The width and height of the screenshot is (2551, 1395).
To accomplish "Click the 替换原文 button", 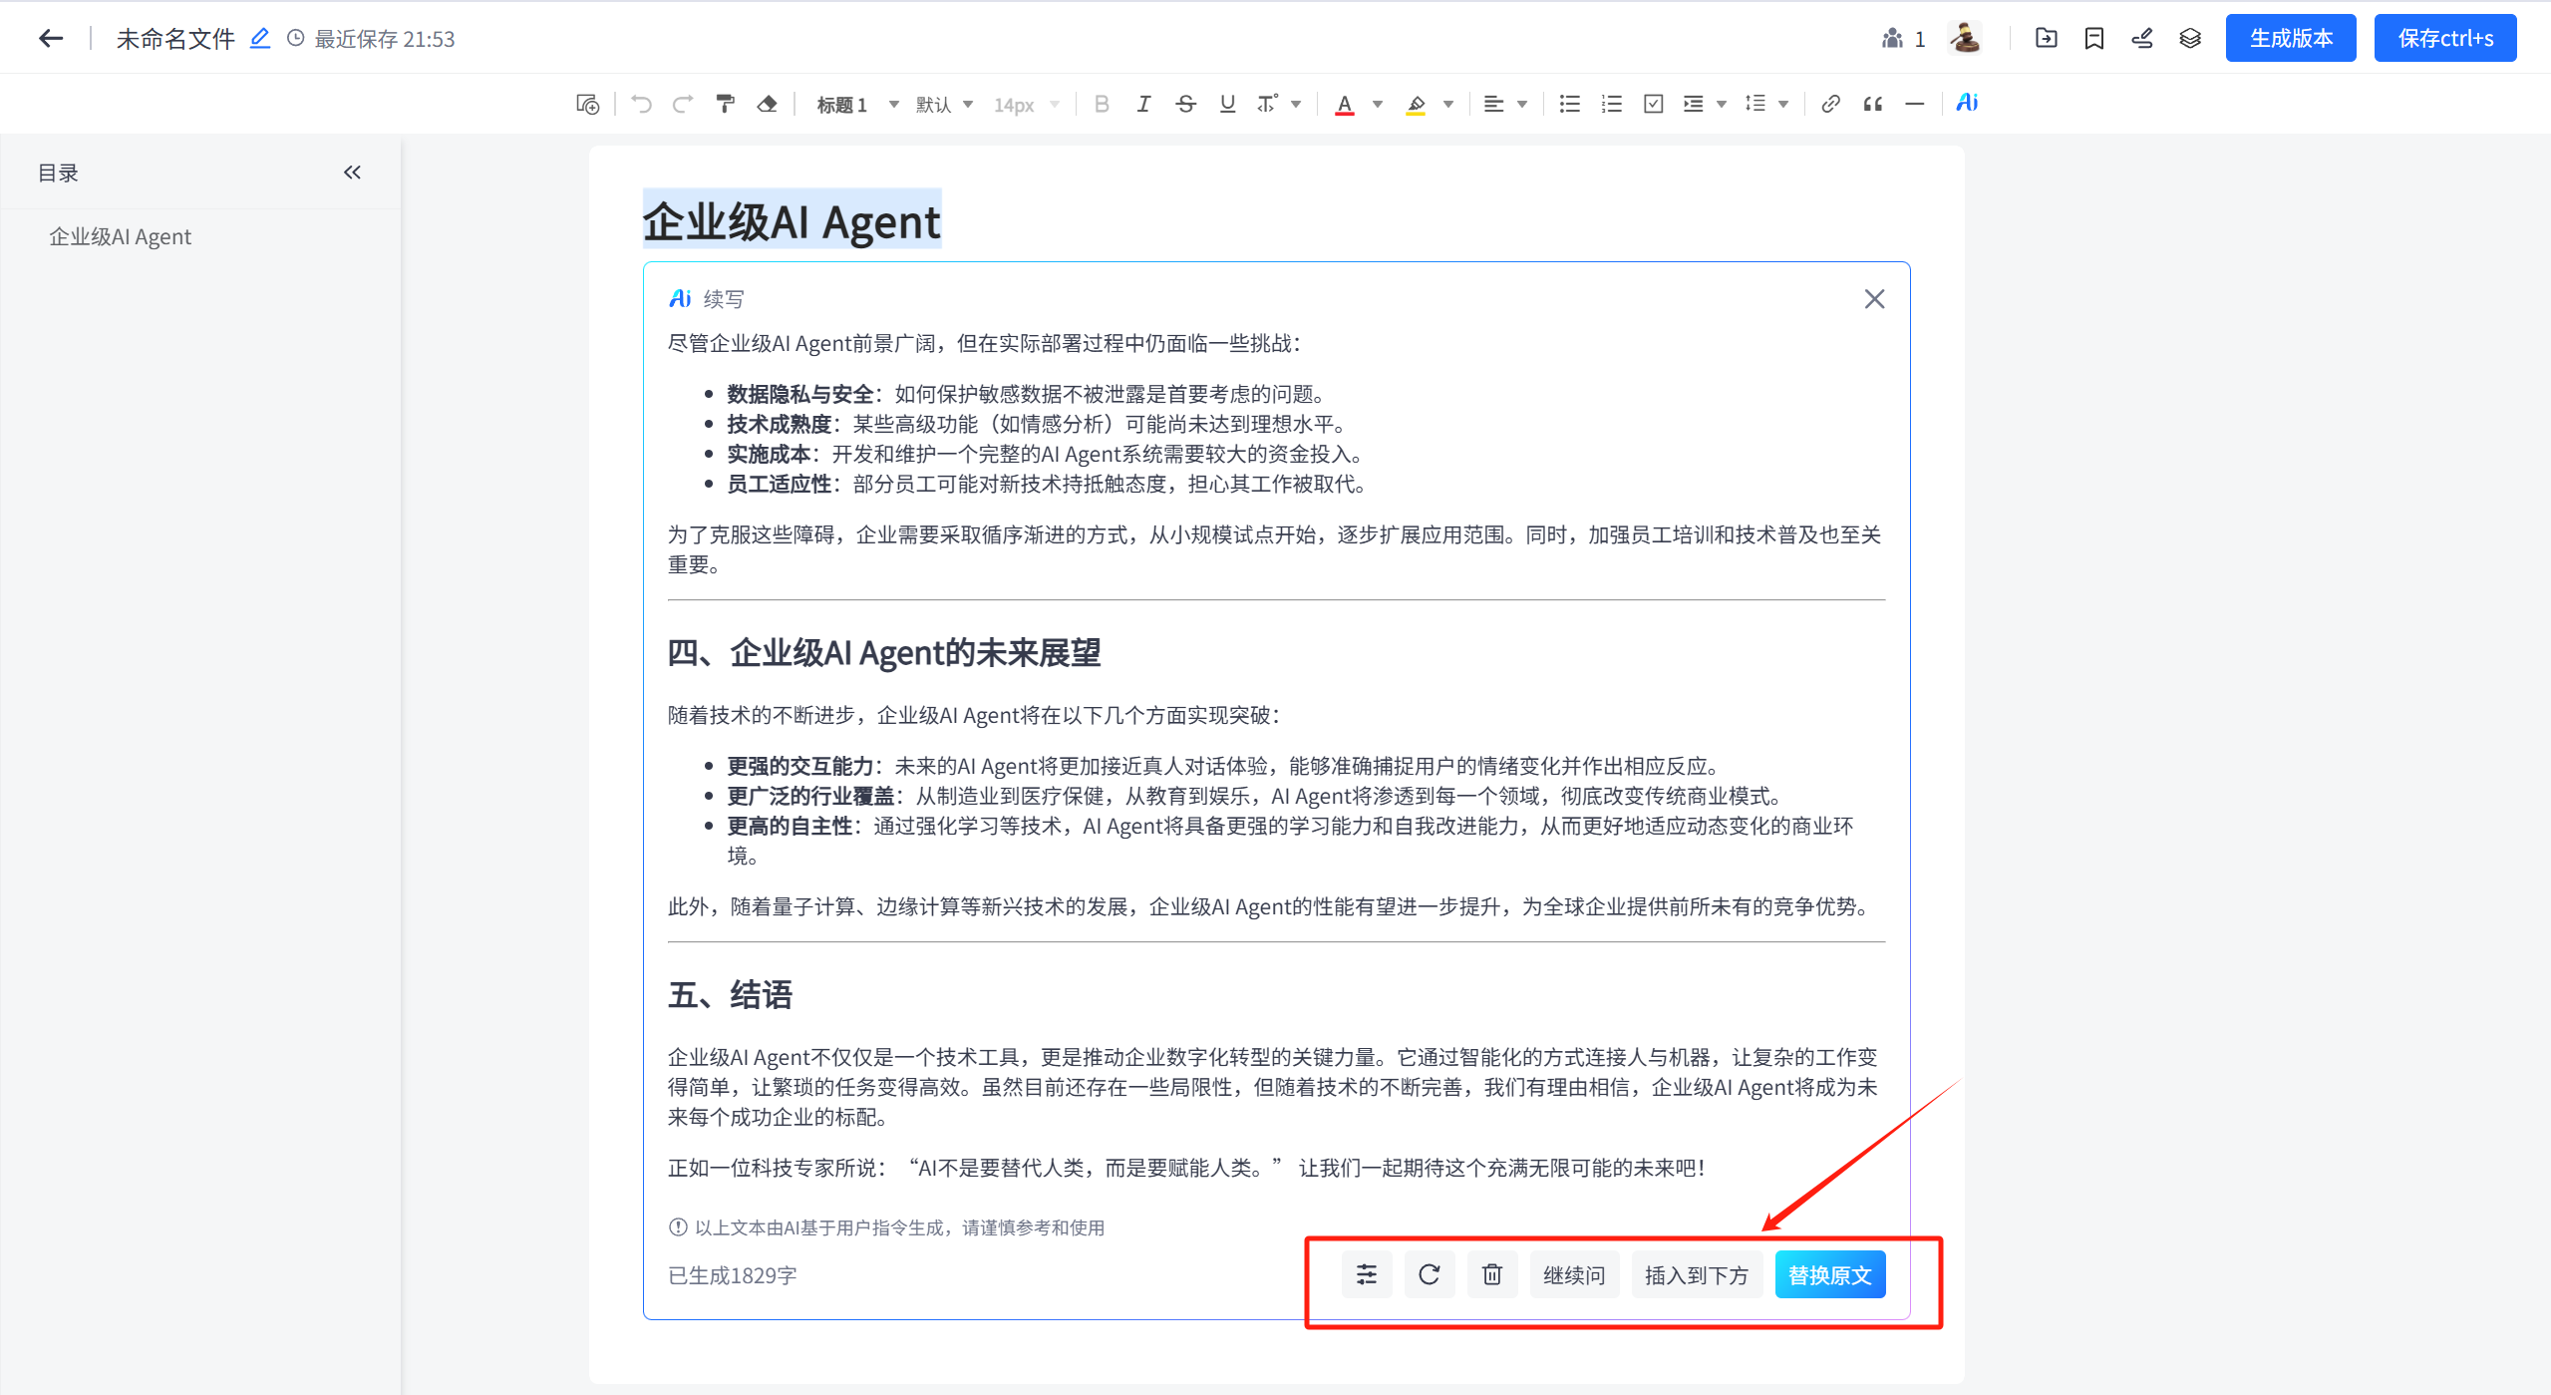I will pos(1829,1274).
